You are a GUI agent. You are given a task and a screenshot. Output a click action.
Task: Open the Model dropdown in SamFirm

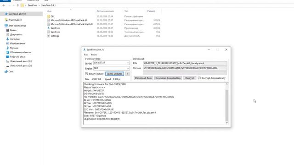coord(128,63)
